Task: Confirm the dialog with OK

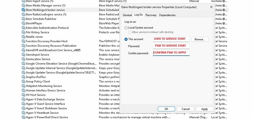Action: [x=166, y=109]
